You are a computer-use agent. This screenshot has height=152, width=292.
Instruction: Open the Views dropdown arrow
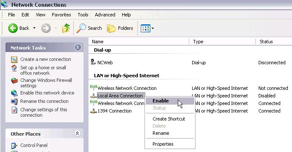(153, 29)
